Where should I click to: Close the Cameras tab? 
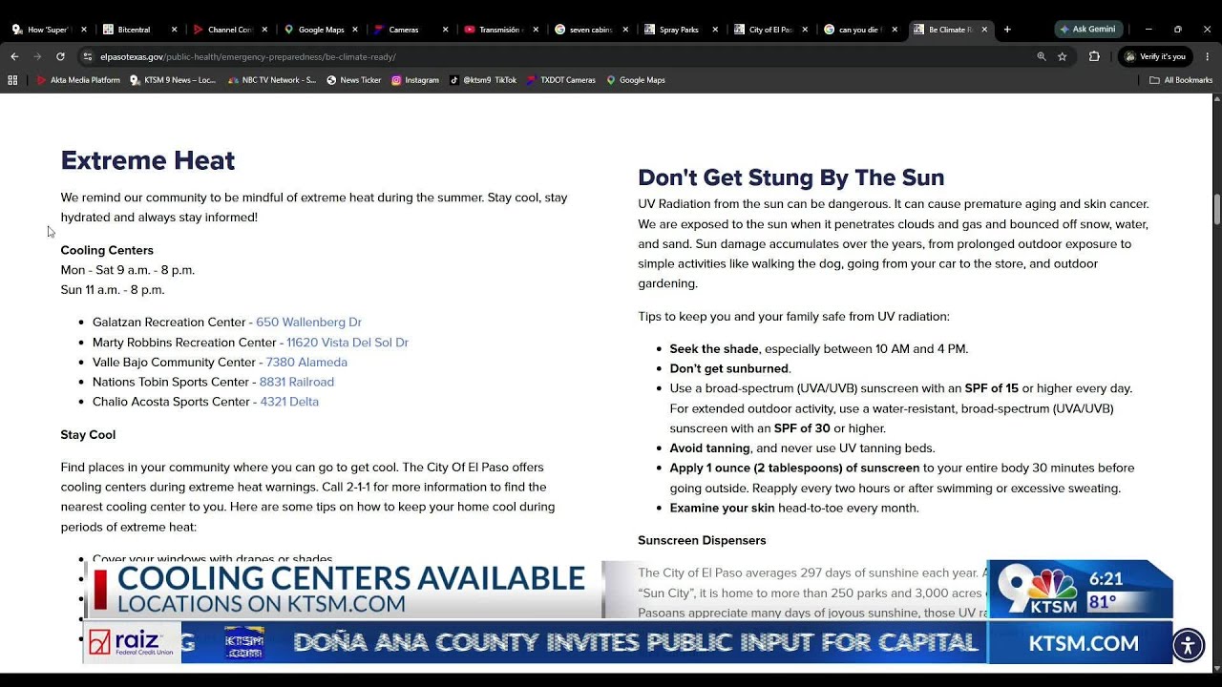tap(445, 30)
